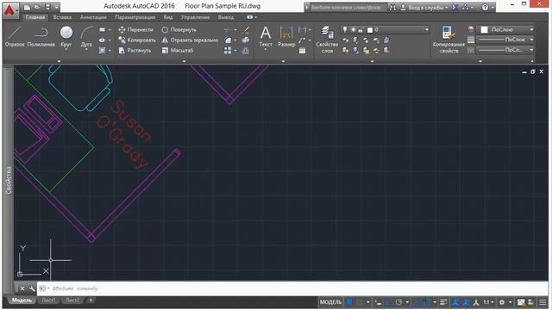Viewport: 552px width, 310px height.
Task: Click the new file icon in quick access
Action: pos(27,7)
